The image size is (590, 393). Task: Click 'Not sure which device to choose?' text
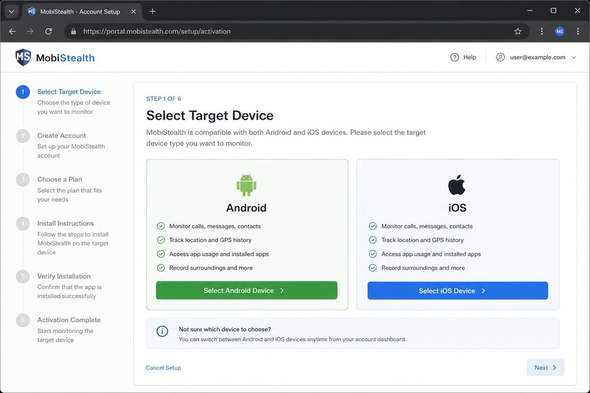225,329
